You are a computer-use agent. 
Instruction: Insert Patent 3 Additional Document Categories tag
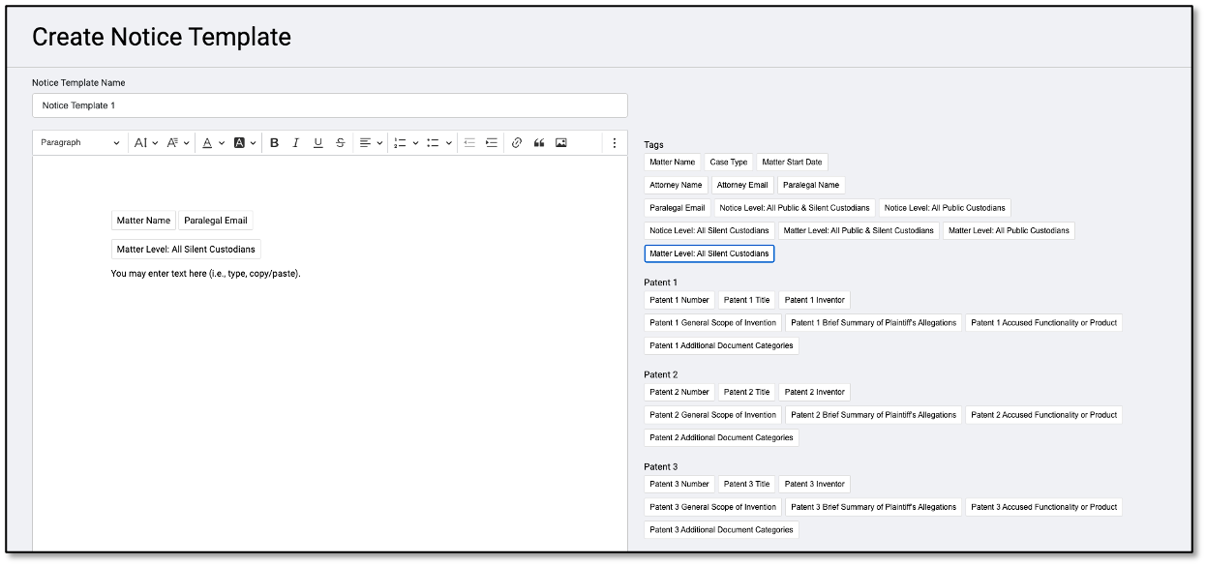[x=721, y=530]
